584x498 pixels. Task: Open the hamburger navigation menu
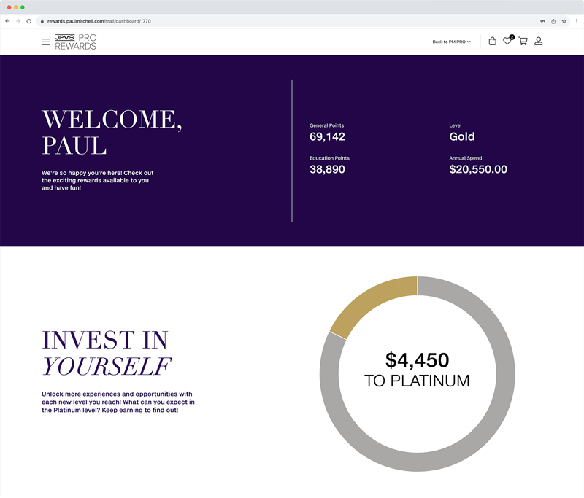(x=46, y=42)
